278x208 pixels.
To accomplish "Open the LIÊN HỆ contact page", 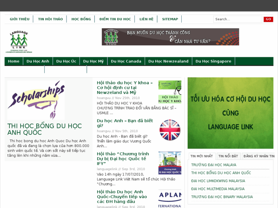I will pyautogui.click(x=146, y=19).
